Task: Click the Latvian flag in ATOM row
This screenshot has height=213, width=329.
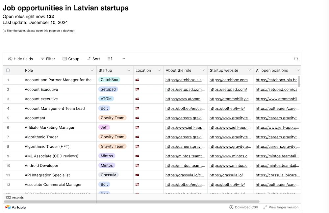Action: (137, 99)
